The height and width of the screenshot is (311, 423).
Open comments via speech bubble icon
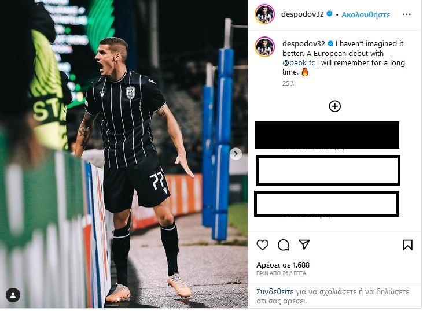(x=284, y=245)
